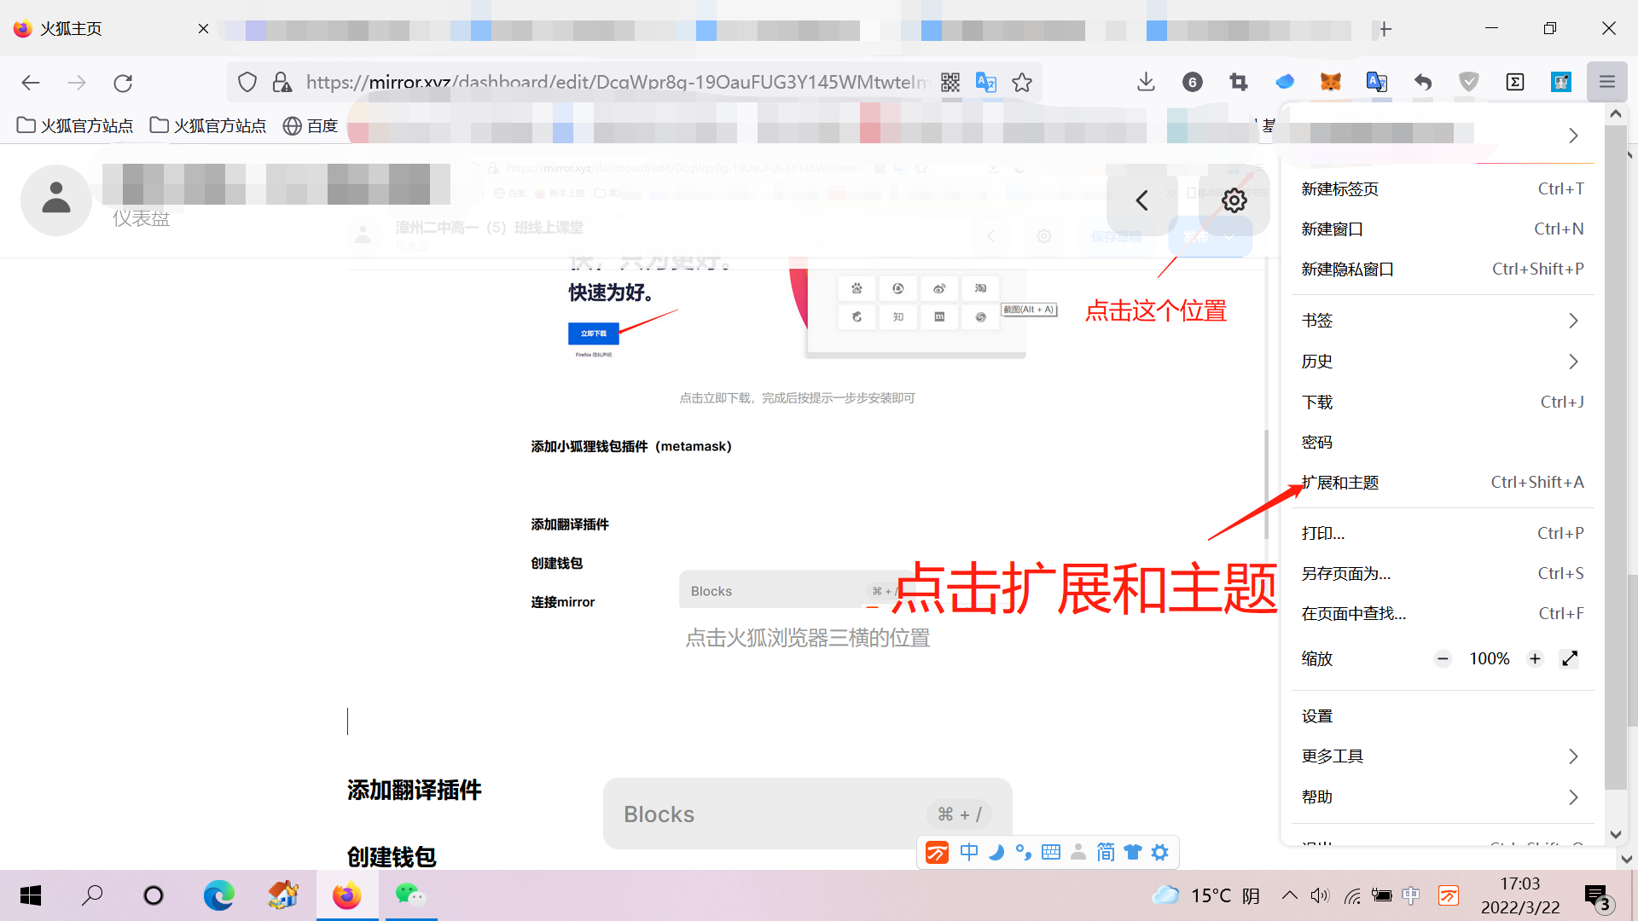Open WeChat from taskbar
The width and height of the screenshot is (1638, 921).
pos(409,895)
